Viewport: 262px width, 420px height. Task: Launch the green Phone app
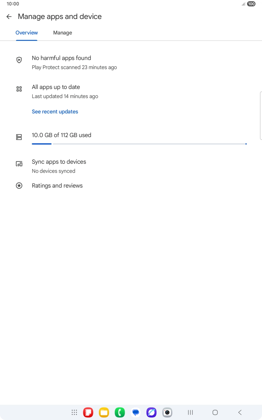120,412
